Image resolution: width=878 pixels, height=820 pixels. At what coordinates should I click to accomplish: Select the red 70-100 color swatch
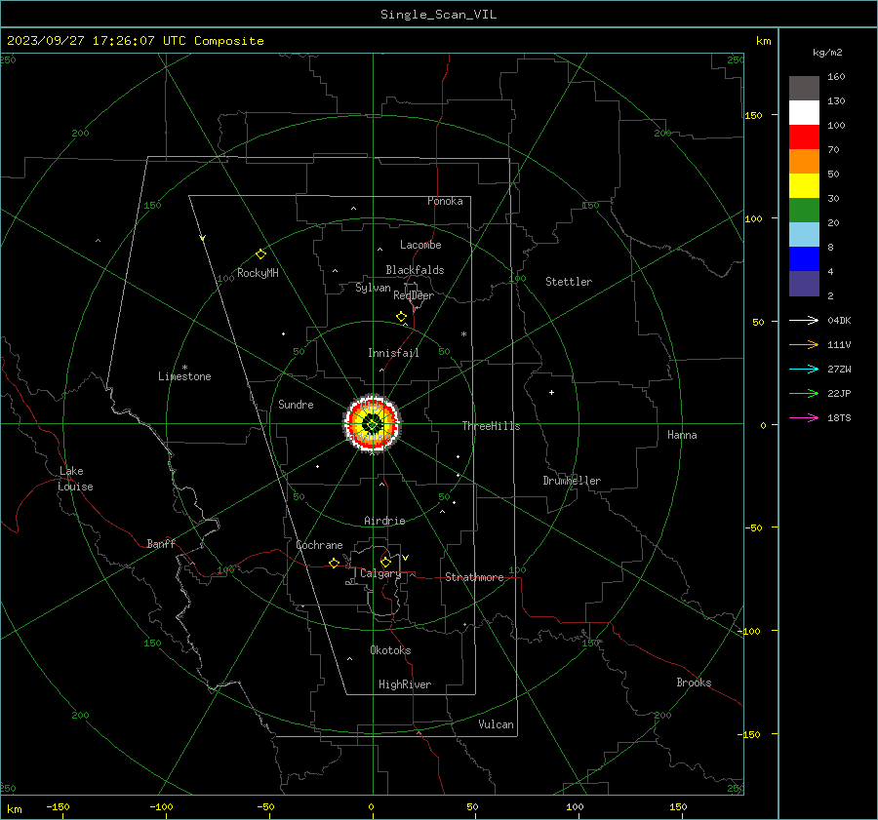tap(804, 137)
